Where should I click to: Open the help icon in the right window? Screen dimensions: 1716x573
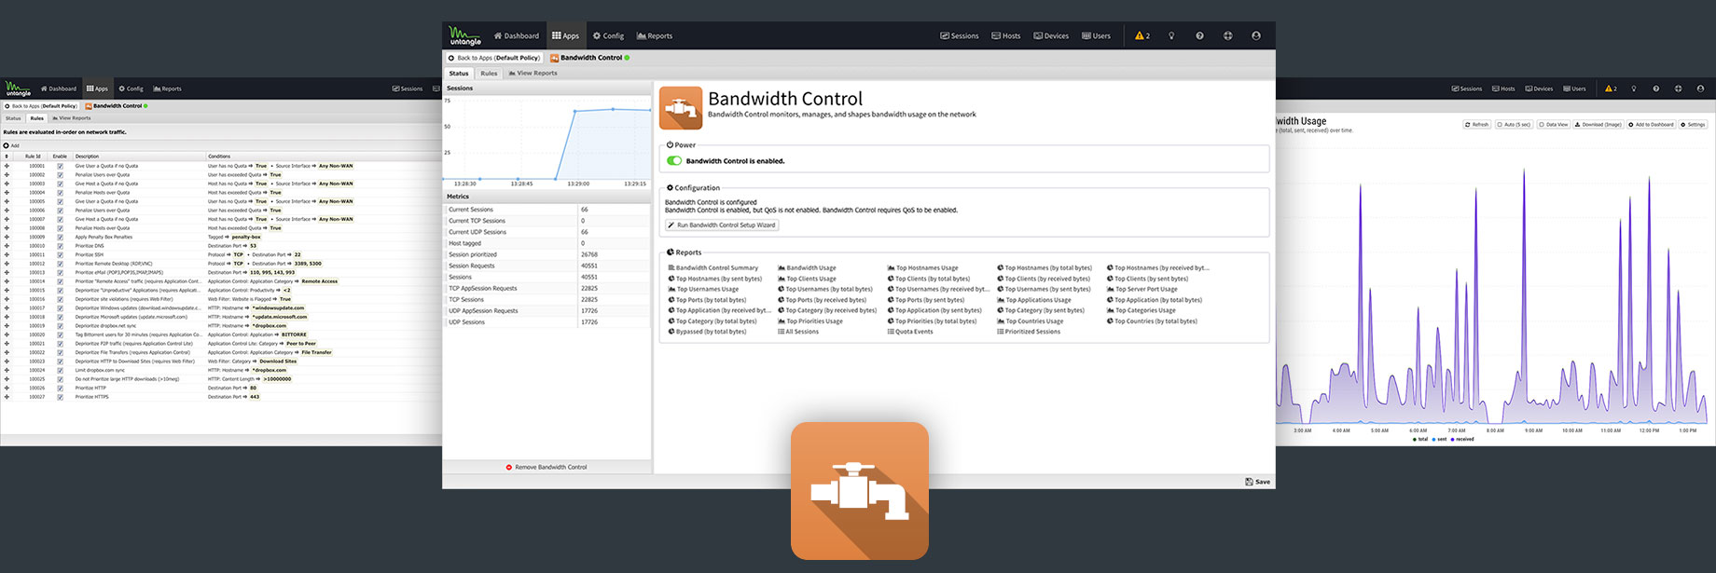(1656, 89)
